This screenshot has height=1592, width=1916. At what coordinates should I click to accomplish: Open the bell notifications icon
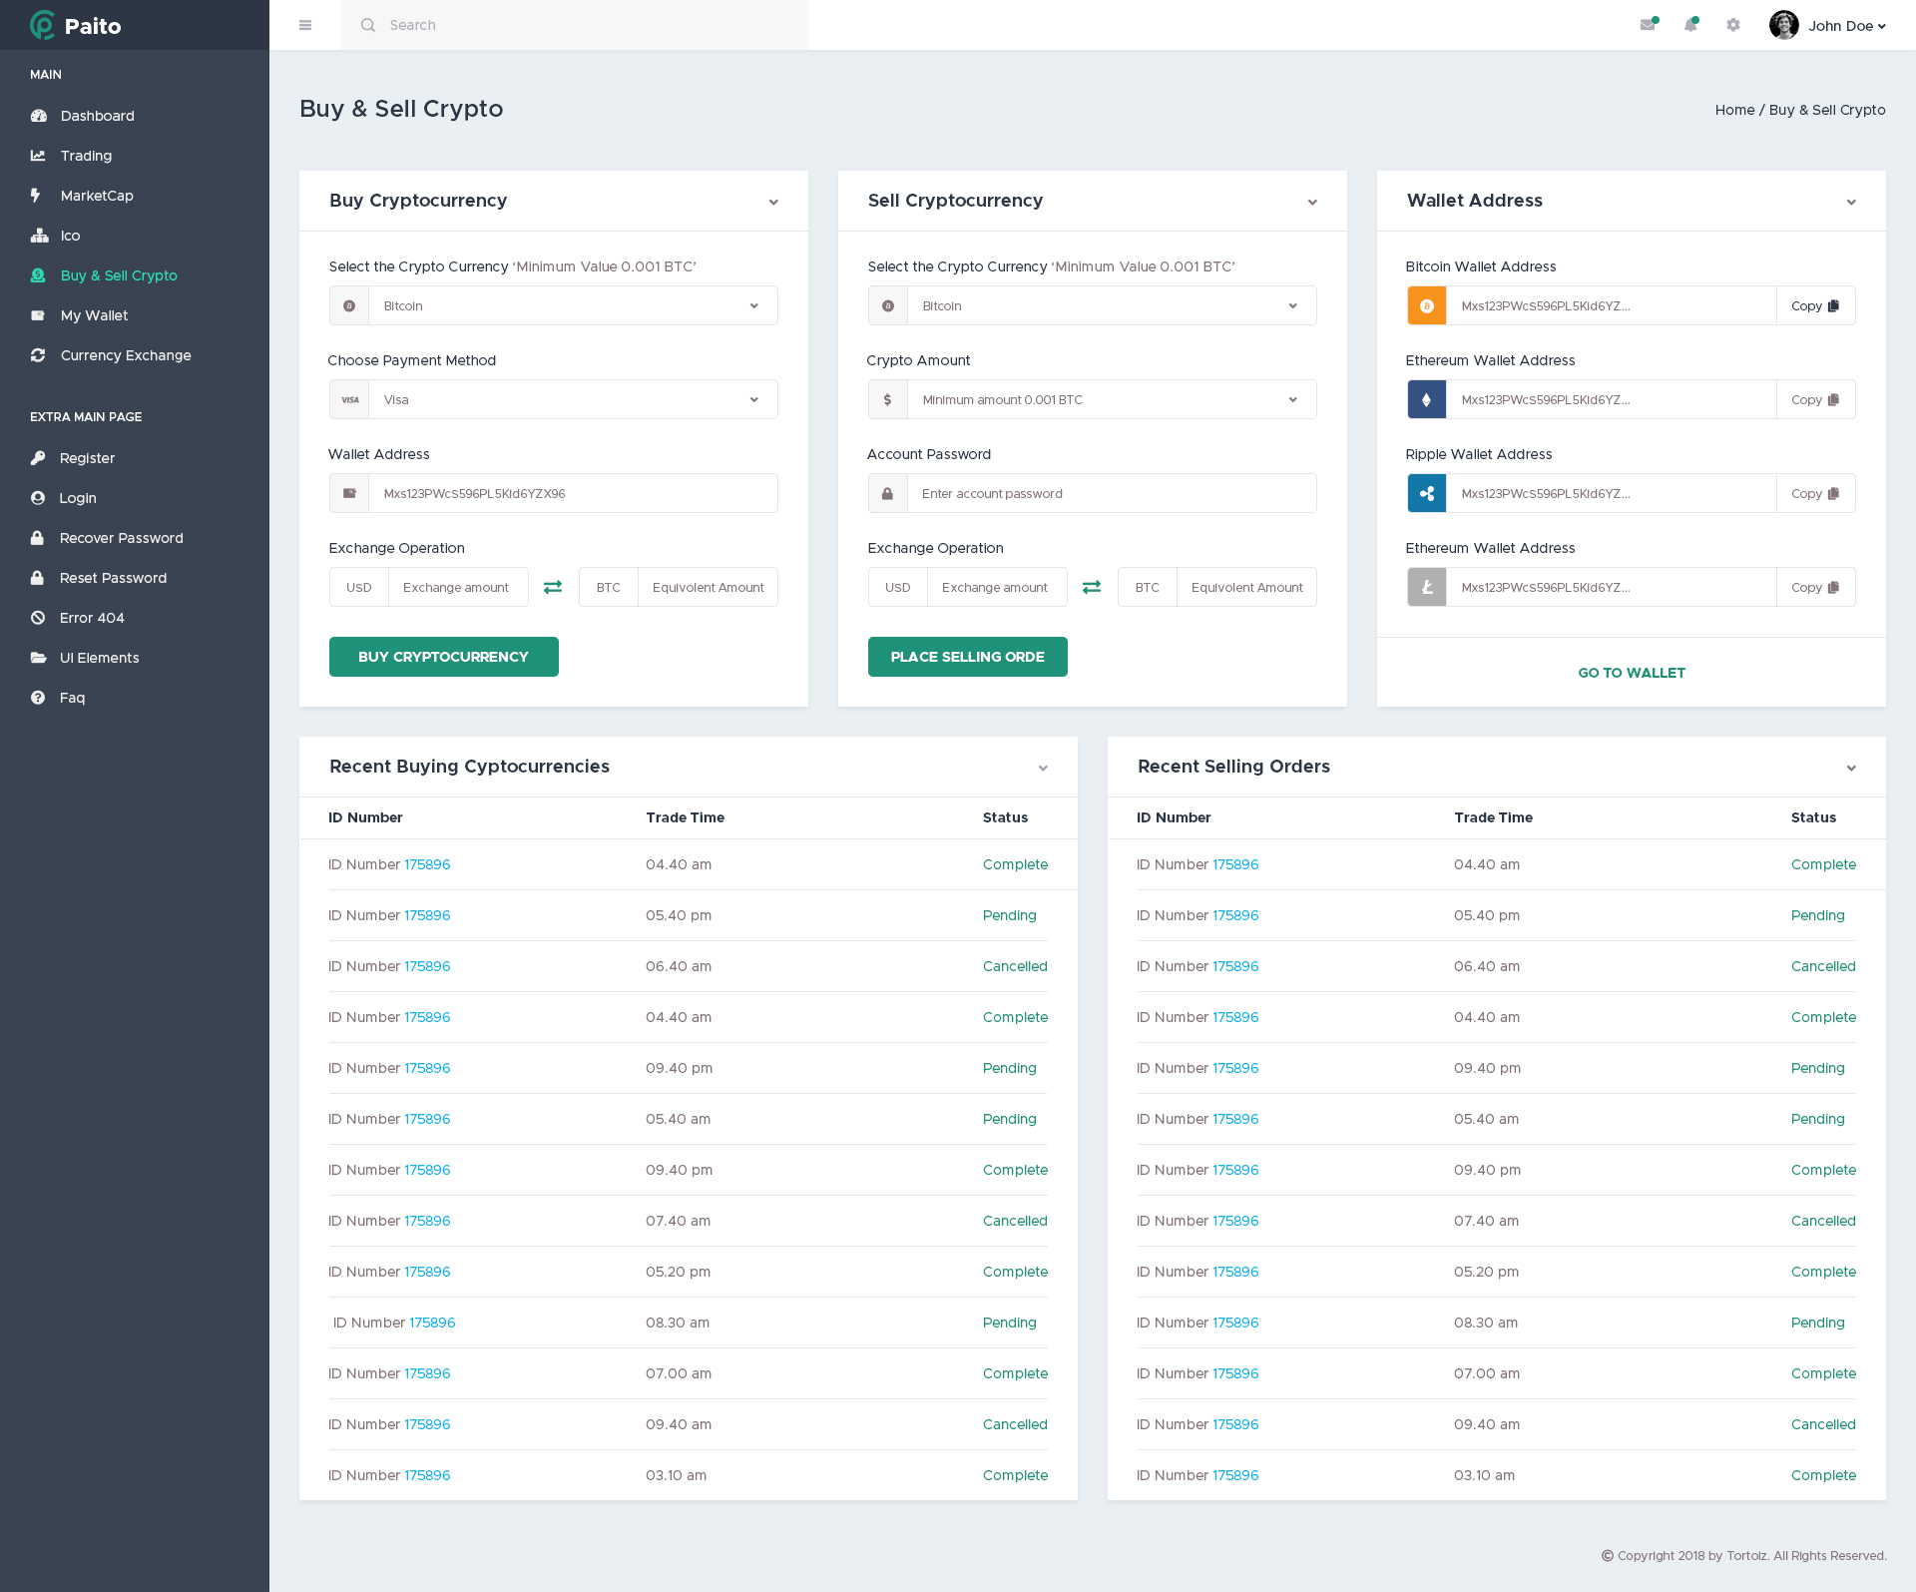[1690, 25]
